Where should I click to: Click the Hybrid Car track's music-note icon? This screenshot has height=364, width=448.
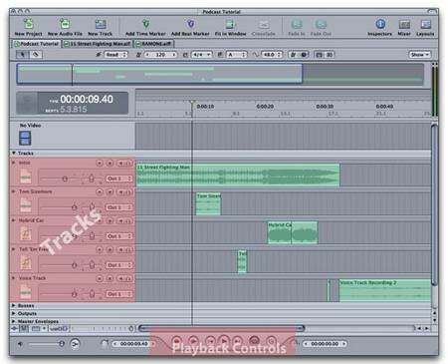tap(26, 234)
